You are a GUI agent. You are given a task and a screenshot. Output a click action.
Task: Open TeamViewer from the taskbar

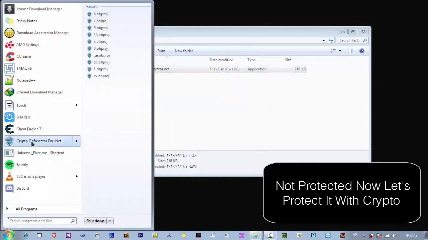pyautogui.click(x=328, y=235)
